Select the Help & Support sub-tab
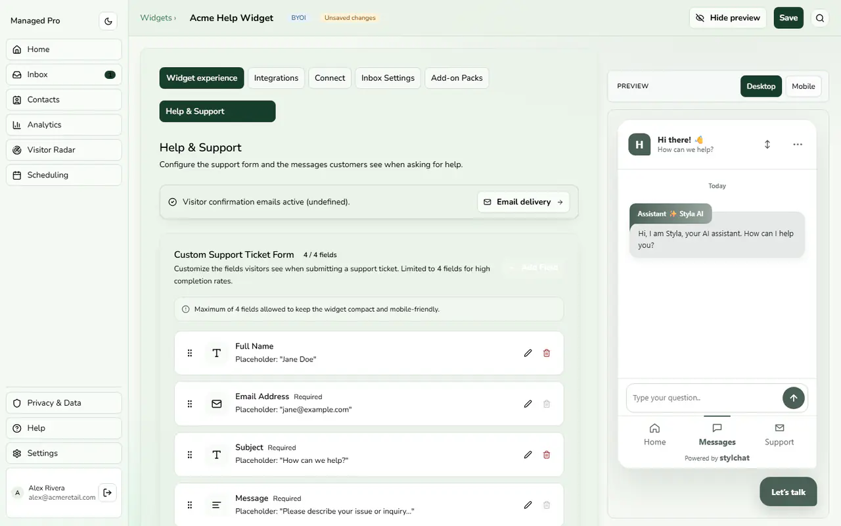 click(x=217, y=111)
